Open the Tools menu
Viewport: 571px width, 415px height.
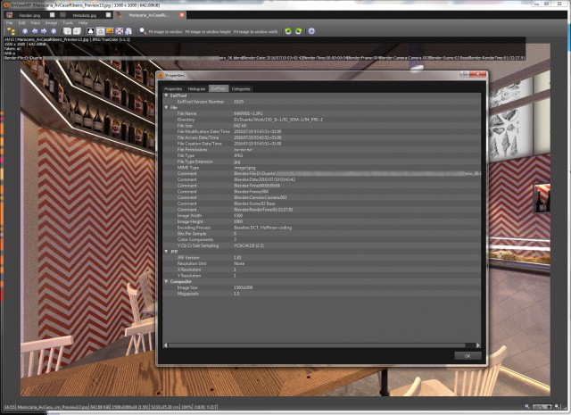68,22
